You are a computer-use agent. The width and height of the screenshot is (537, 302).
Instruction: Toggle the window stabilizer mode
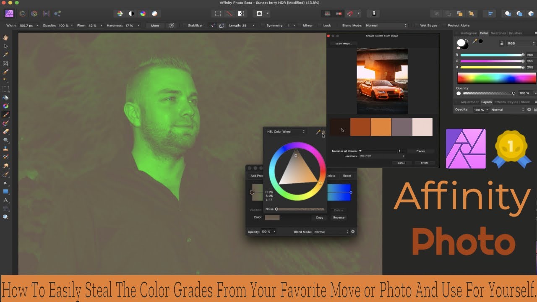tap(222, 26)
